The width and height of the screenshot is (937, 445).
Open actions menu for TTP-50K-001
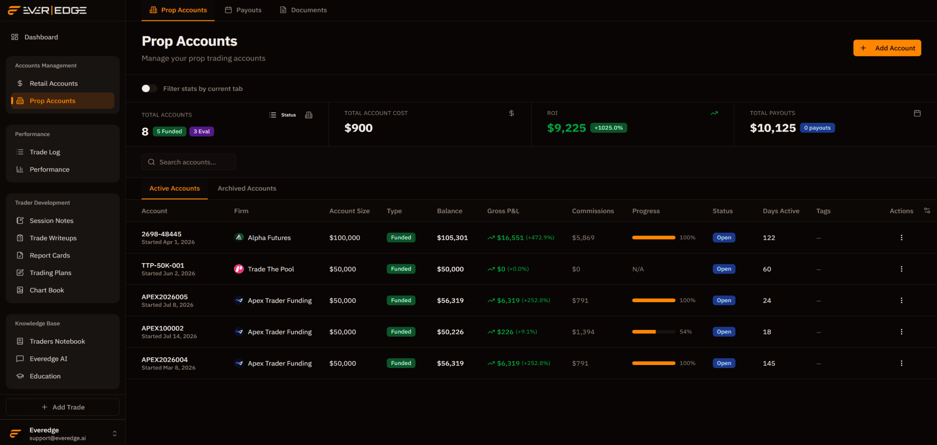(x=901, y=269)
